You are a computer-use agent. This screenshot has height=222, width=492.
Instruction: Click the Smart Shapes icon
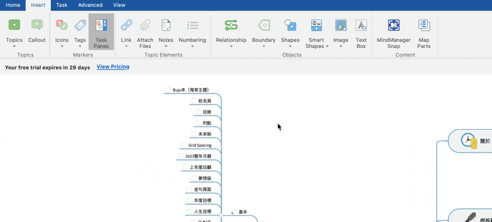[316, 25]
